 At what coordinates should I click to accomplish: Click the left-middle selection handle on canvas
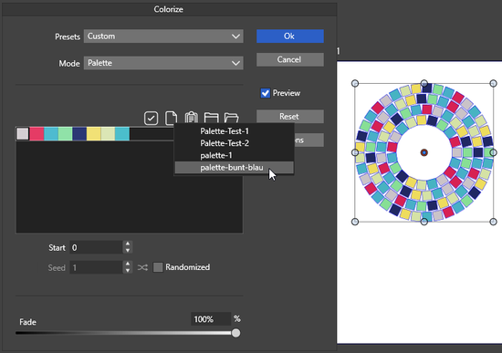pyautogui.click(x=355, y=152)
